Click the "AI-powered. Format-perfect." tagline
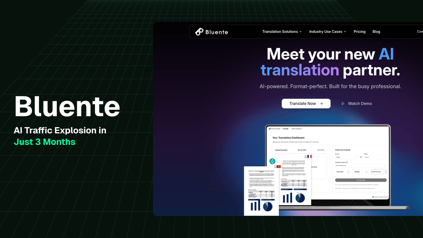The width and height of the screenshot is (423, 238). 293,86
